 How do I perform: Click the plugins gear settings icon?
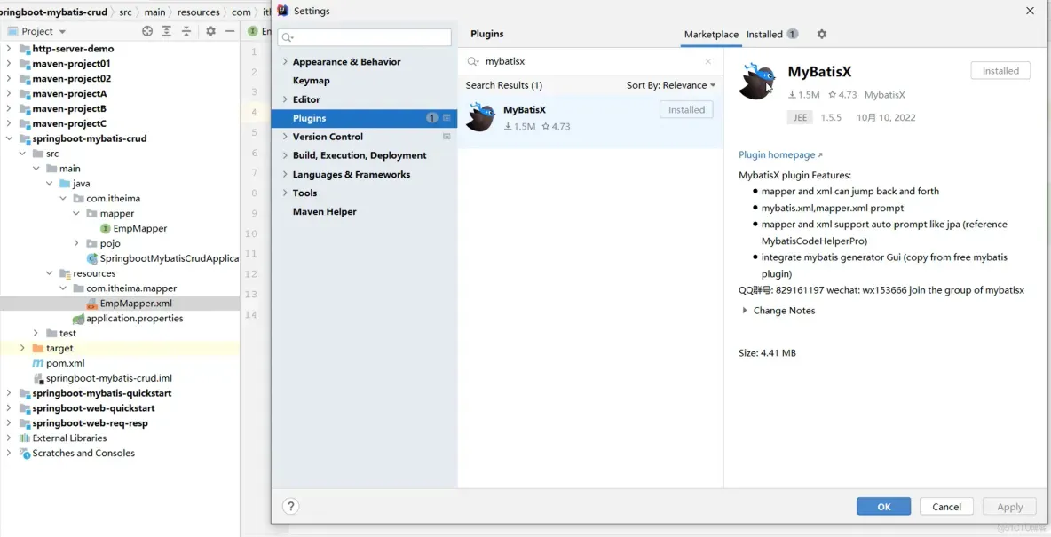click(822, 35)
